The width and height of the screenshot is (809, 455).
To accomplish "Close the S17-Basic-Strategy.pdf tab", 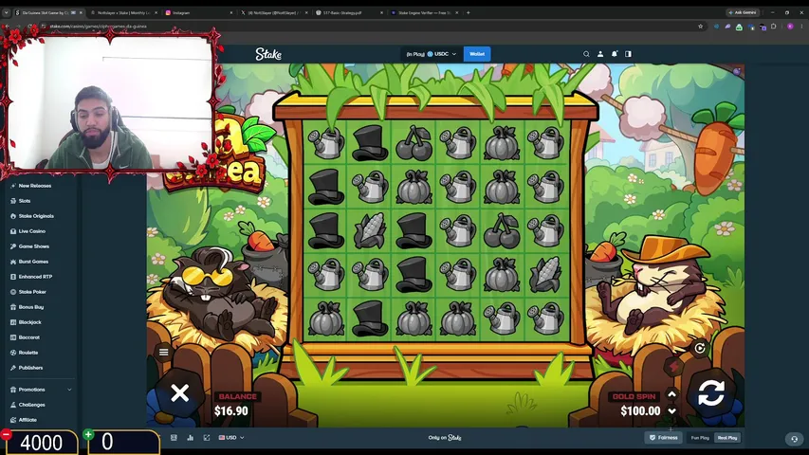I will pyautogui.click(x=381, y=12).
